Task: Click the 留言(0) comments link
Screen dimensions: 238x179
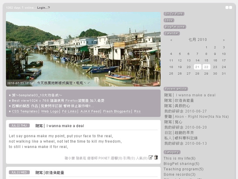Action: 116,158
